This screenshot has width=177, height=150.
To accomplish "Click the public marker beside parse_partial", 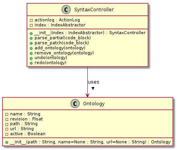I will click(x=31, y=38).
